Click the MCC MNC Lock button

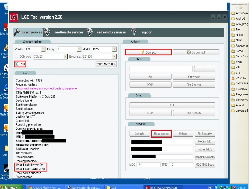[x=205, y=165]
